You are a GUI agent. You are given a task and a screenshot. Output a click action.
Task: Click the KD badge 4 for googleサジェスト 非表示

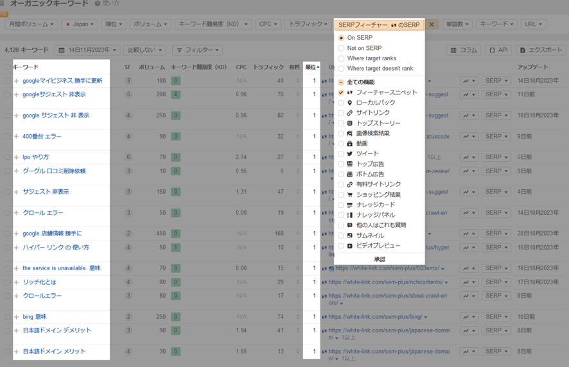pos(175,94)
